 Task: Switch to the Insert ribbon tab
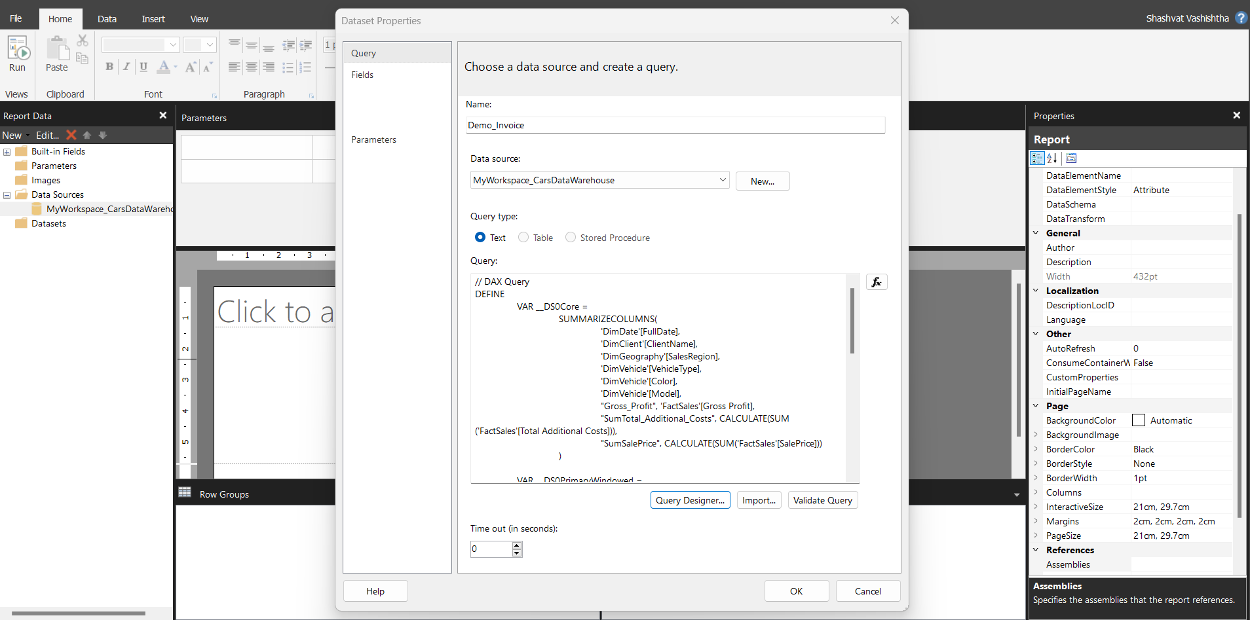(153, 18)
